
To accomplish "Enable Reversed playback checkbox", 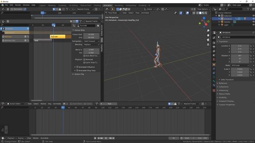I will pos(84,60).
